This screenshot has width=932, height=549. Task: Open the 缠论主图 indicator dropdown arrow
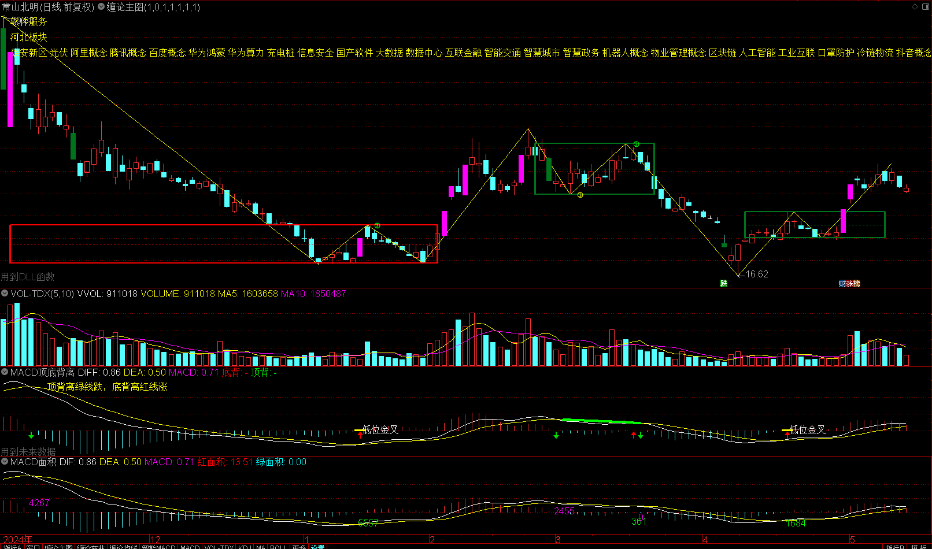pos(101,7)
